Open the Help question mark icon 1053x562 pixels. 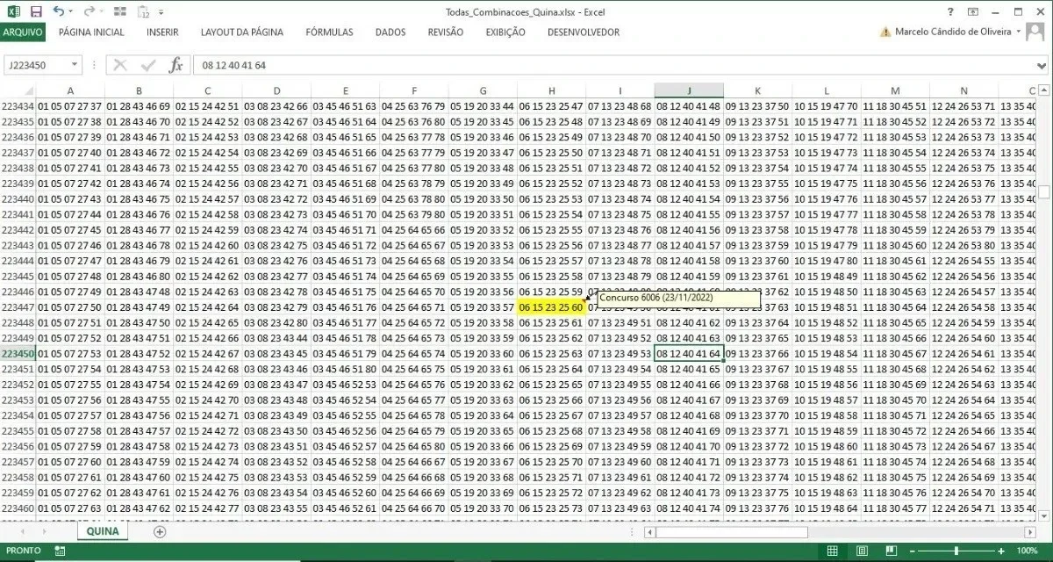950,11
